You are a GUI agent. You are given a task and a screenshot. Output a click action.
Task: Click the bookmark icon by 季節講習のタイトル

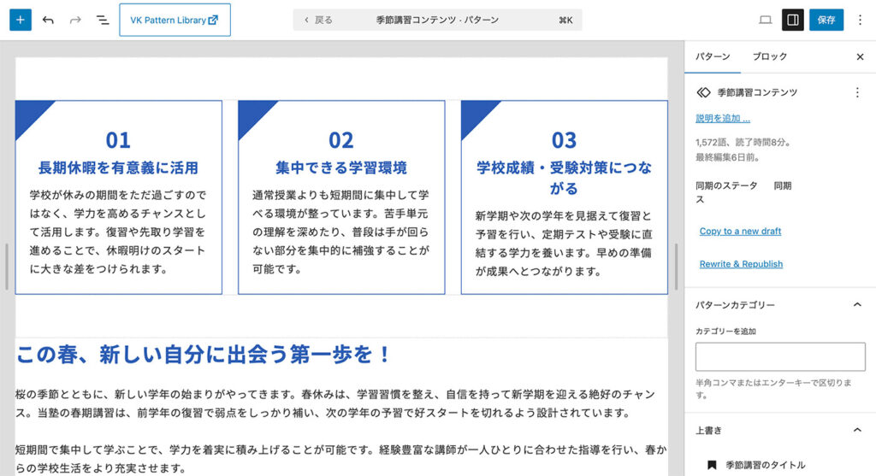coord(711,465)
